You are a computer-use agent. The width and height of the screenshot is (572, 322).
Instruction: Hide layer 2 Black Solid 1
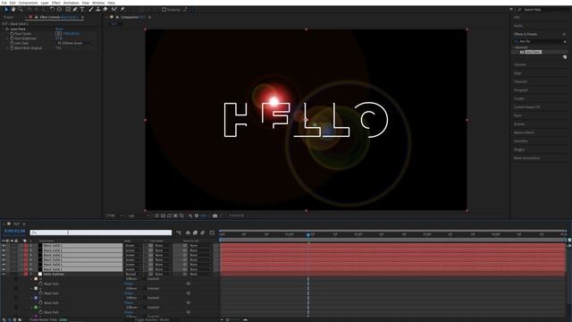(4, 250)
